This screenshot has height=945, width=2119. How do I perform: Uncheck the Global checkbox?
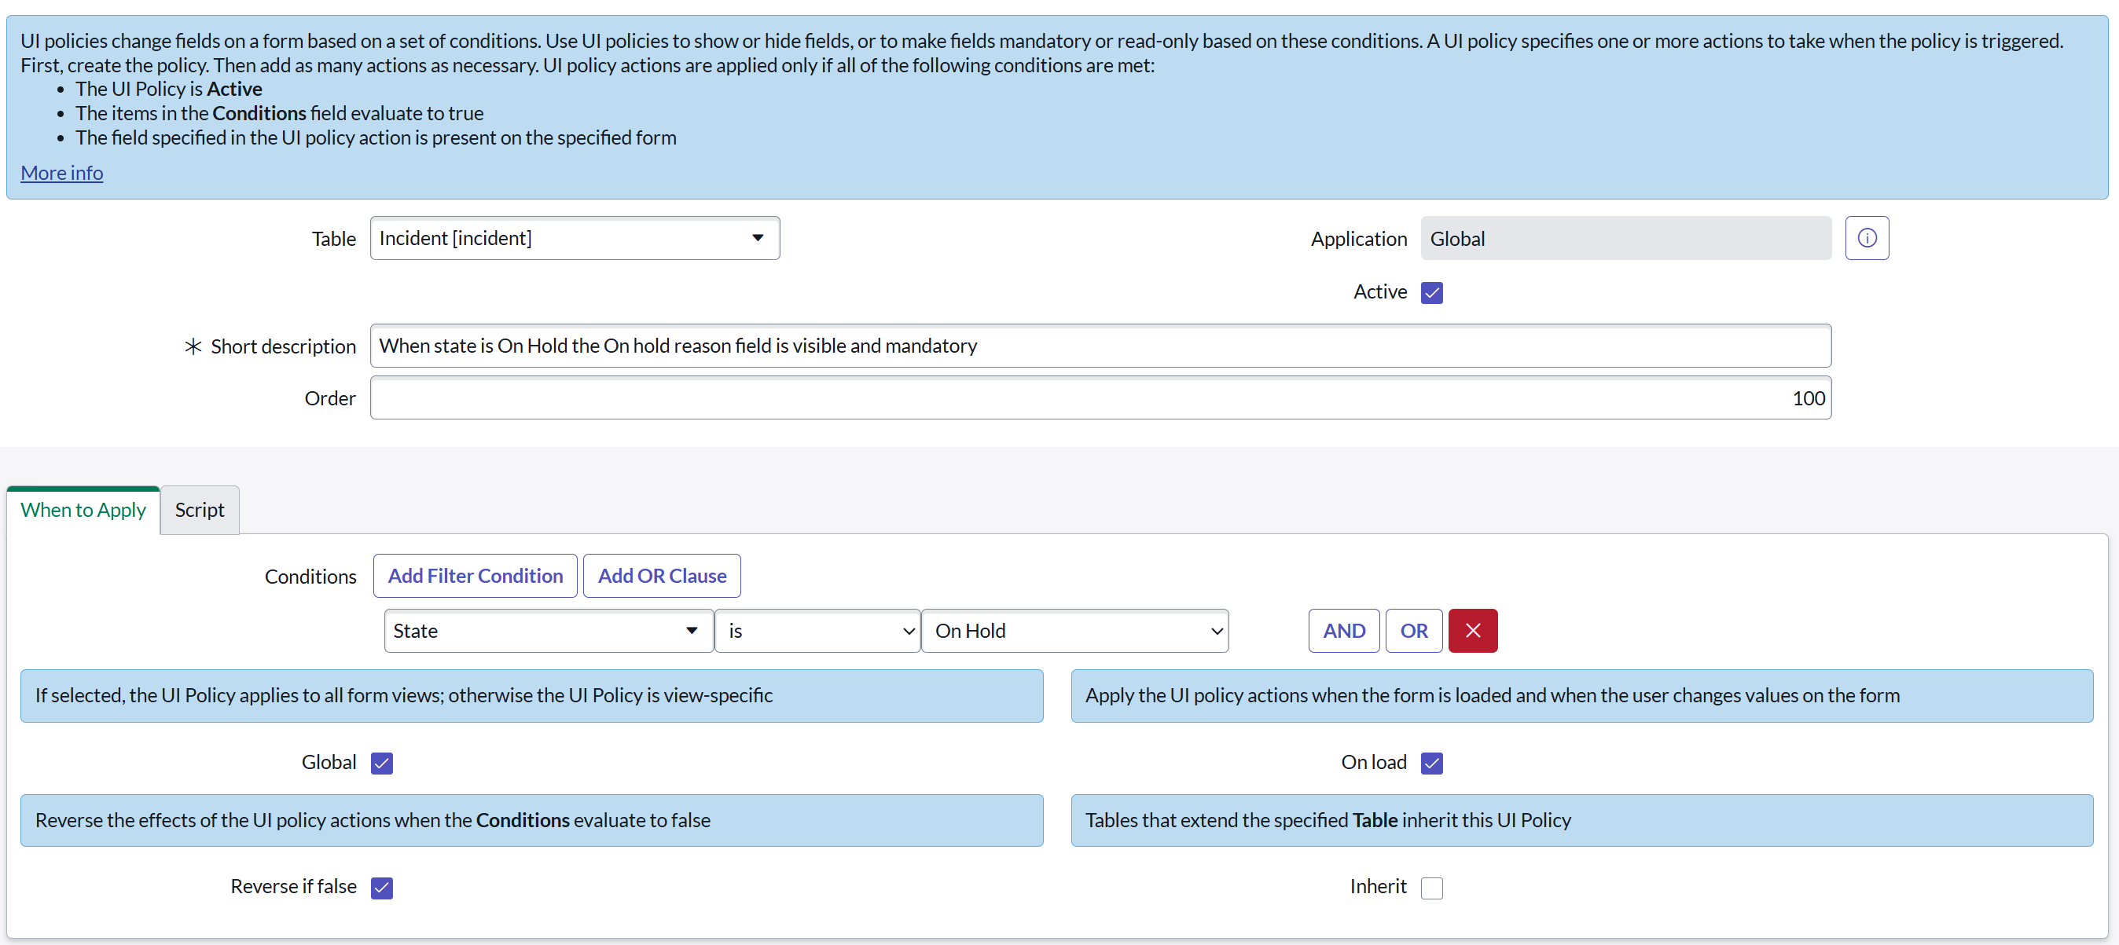coord(382,764)
